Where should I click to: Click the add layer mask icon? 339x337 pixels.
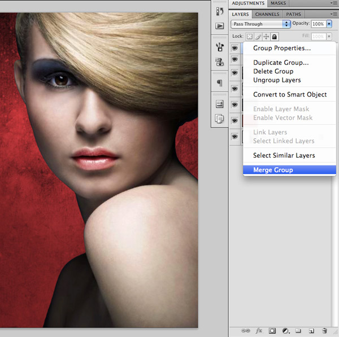click(x=272, y=331)
